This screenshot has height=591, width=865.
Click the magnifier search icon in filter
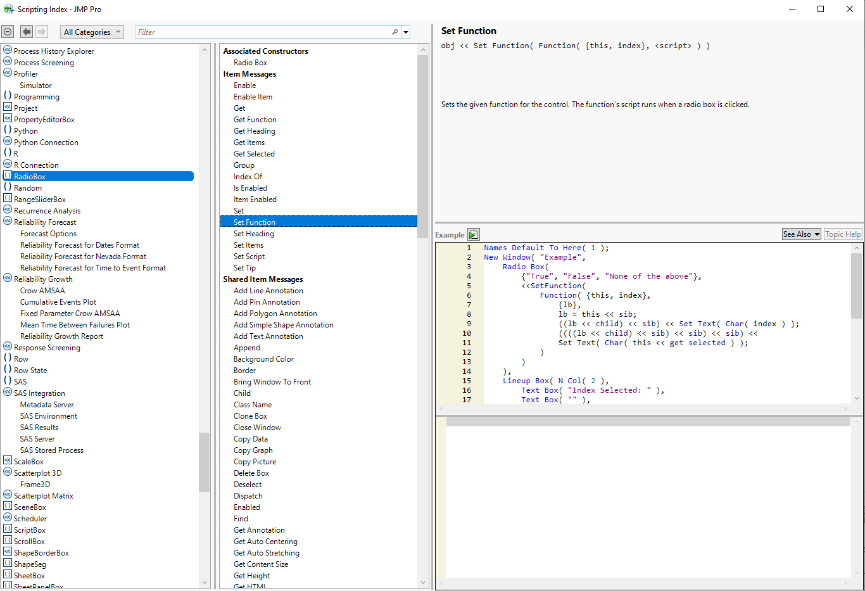(395, 32)
